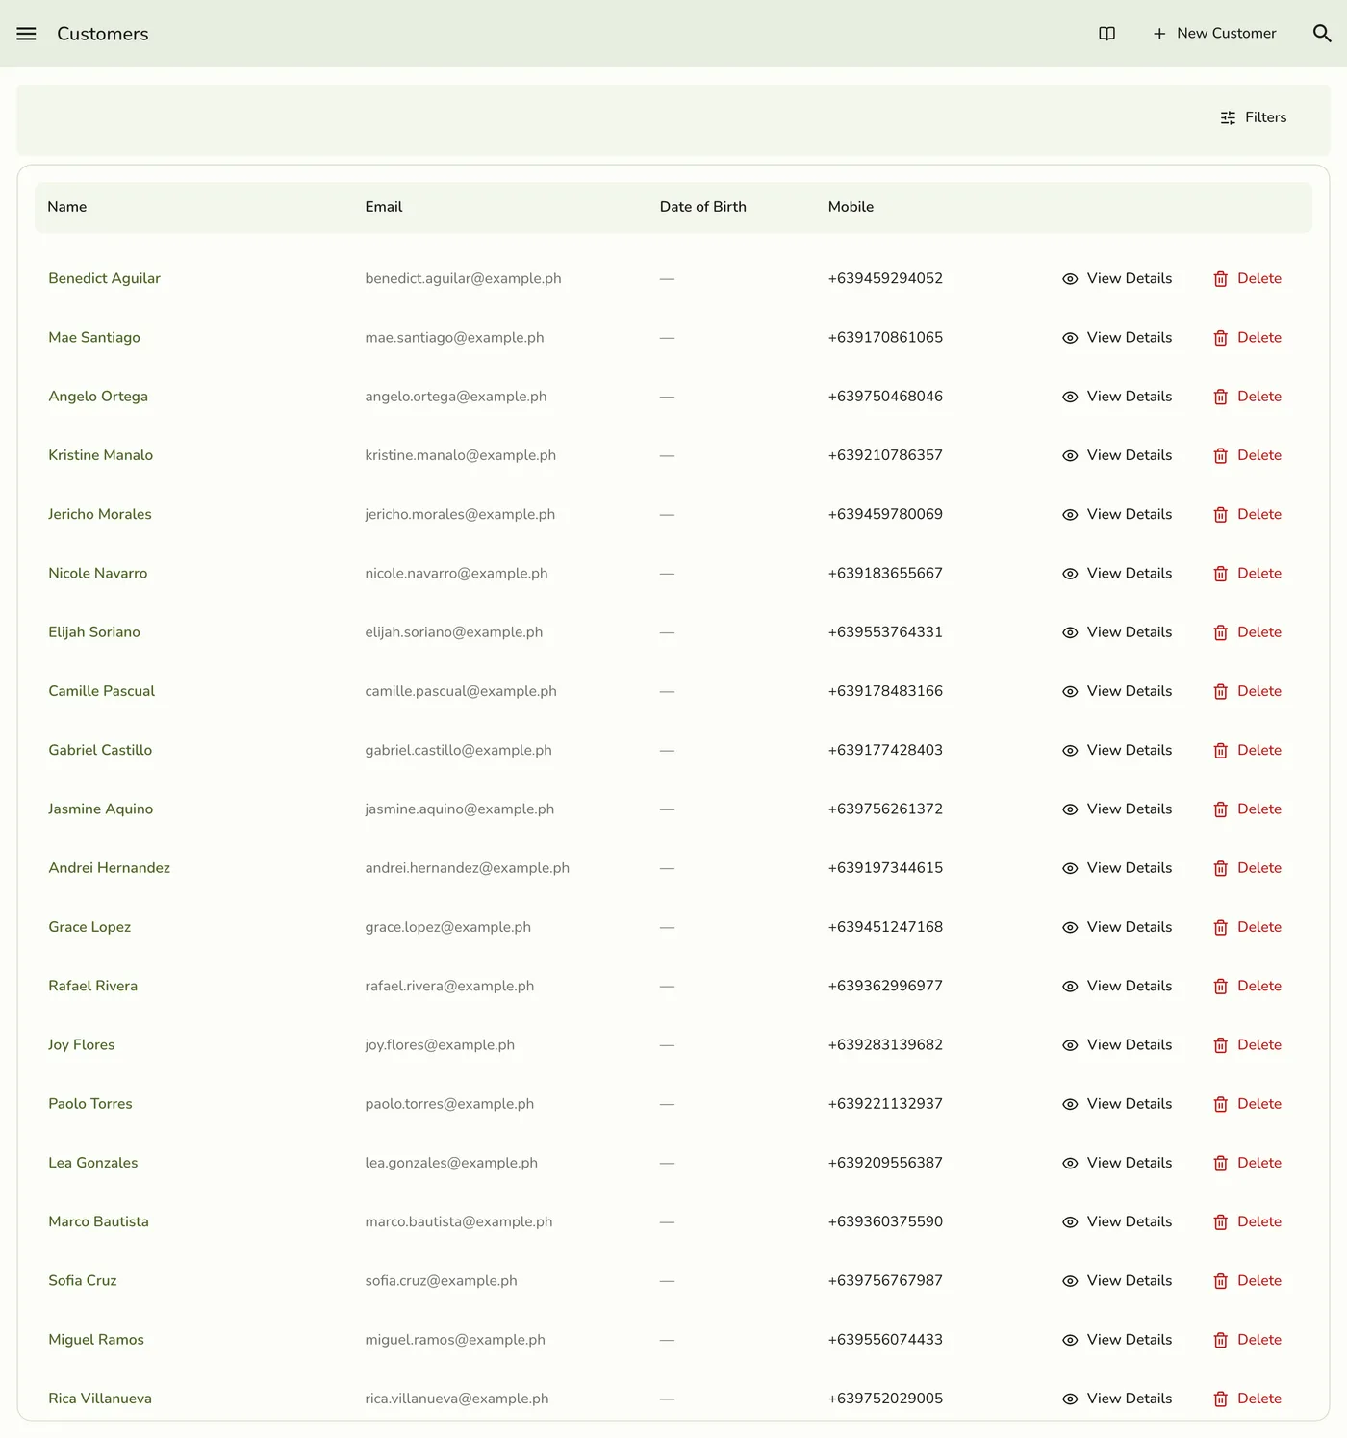Click the Email column header
The image size is (1347, 1438).
coord(383,207)
